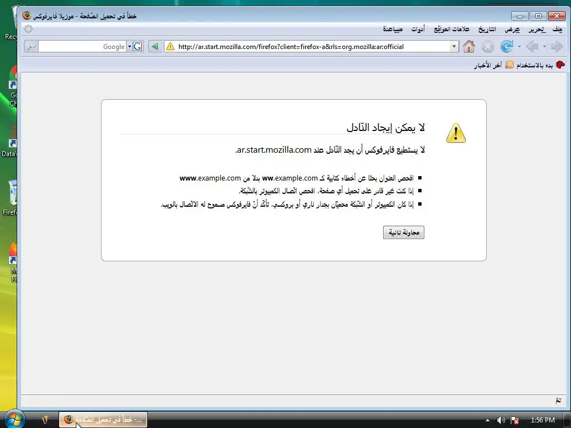Click the yellow warning triangle on error page

[x=456, y=133]
